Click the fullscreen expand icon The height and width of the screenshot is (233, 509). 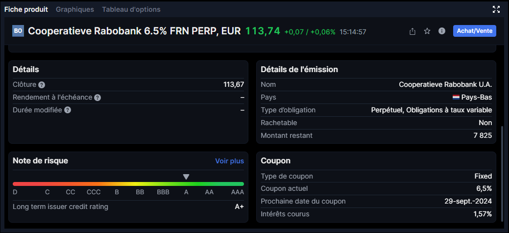click(496, 9)
